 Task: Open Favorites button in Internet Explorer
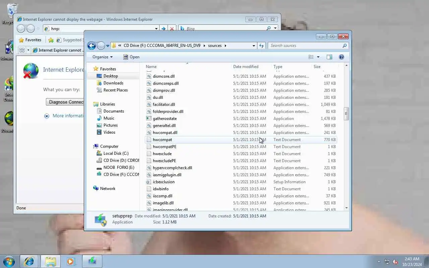click(30, 40)
